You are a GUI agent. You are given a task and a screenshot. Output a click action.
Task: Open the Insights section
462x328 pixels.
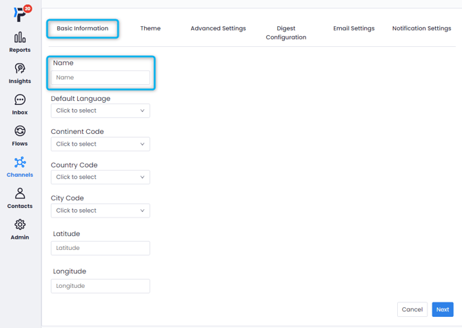pyautogui.click(x=20, y=73)
